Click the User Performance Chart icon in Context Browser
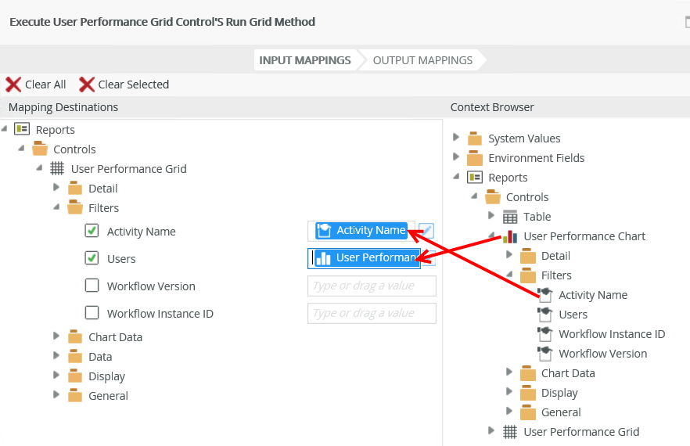 click(510, 236)
